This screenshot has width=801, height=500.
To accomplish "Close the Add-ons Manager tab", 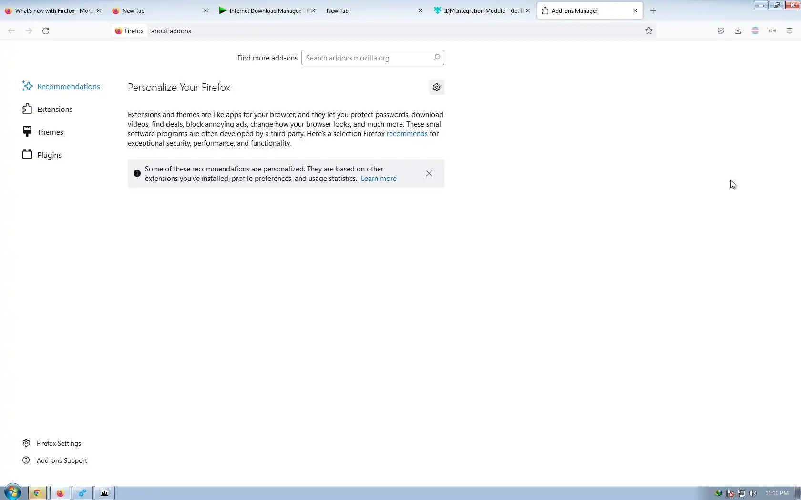I will click(x=635, y=10).
